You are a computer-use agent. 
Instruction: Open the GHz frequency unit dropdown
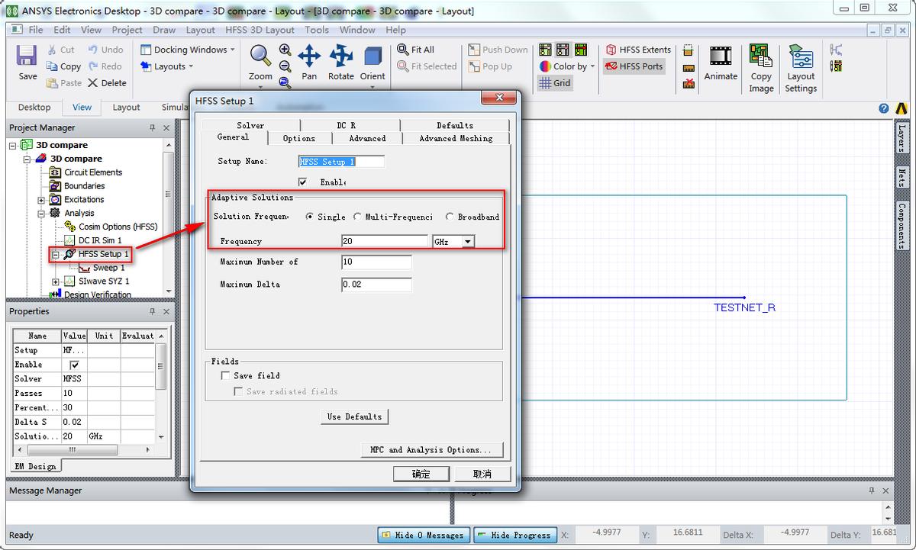(467, 242)
